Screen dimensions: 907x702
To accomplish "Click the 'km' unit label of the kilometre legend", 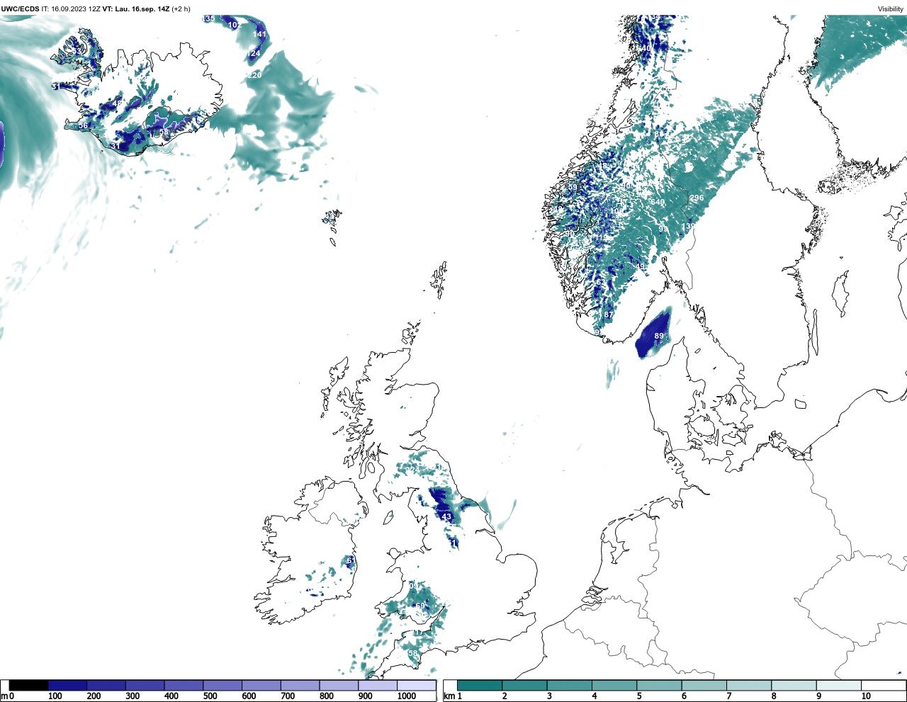I will [449, 696].
